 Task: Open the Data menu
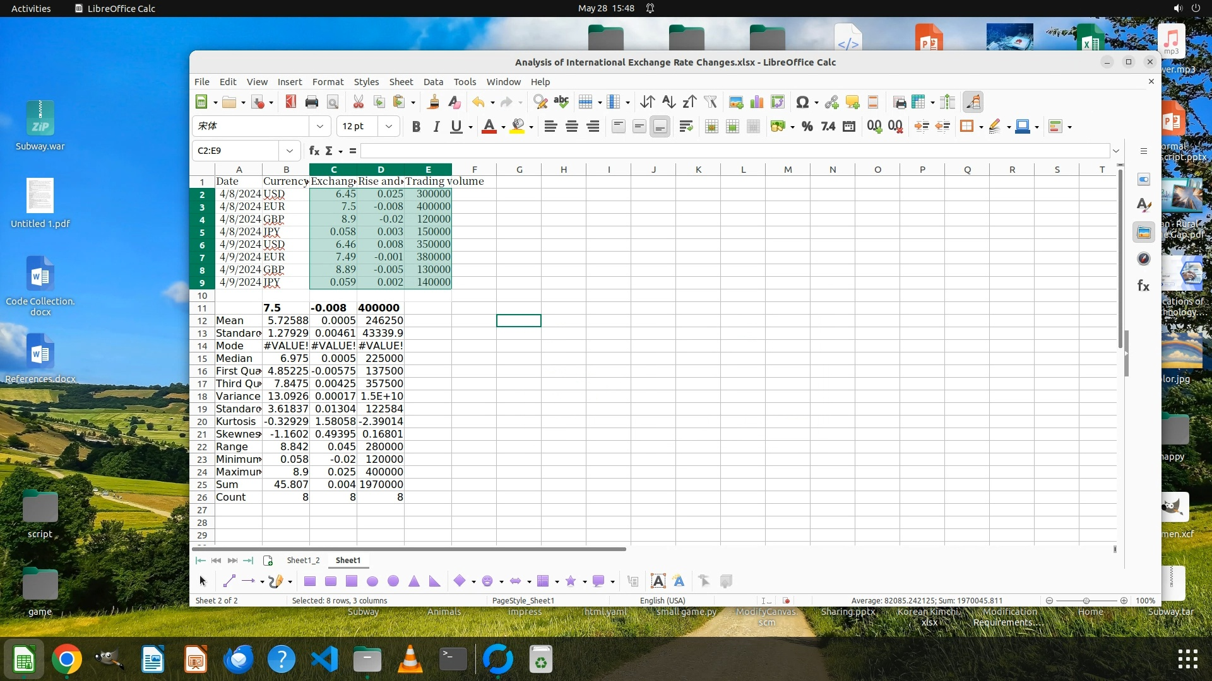click(432, 82)
